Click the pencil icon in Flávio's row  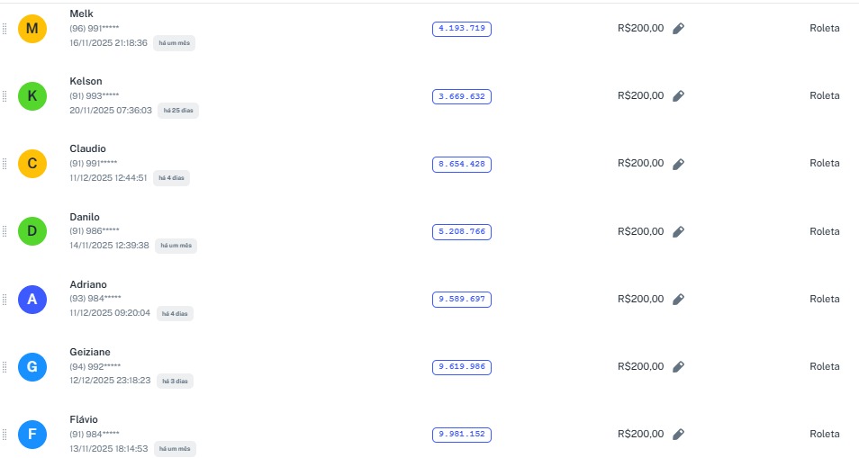679,434
